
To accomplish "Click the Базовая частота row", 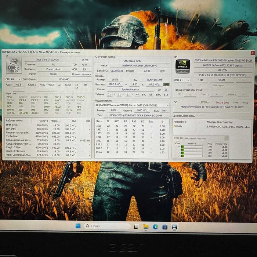I will [x=48, y=133].
